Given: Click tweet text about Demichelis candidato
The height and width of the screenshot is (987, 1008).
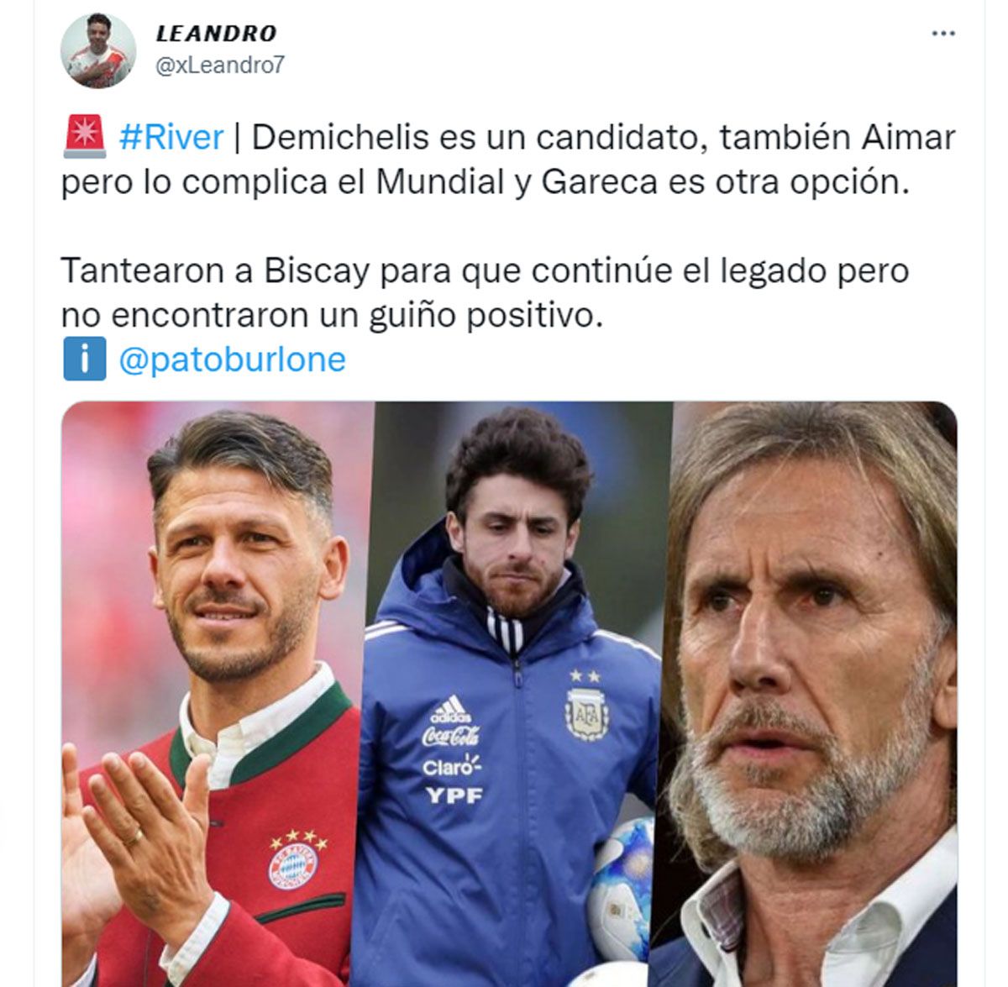Looking at the screenshot, I should pyautogui.click(x=509, y=159).
